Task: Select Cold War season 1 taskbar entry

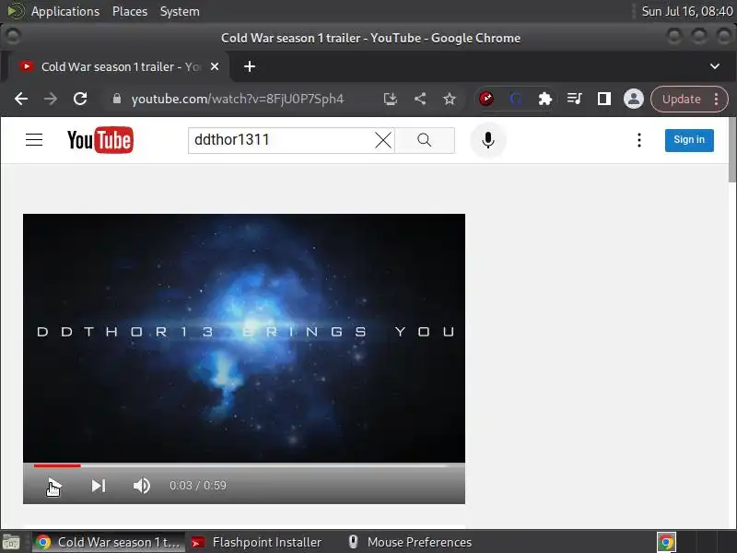Action: 109,542
